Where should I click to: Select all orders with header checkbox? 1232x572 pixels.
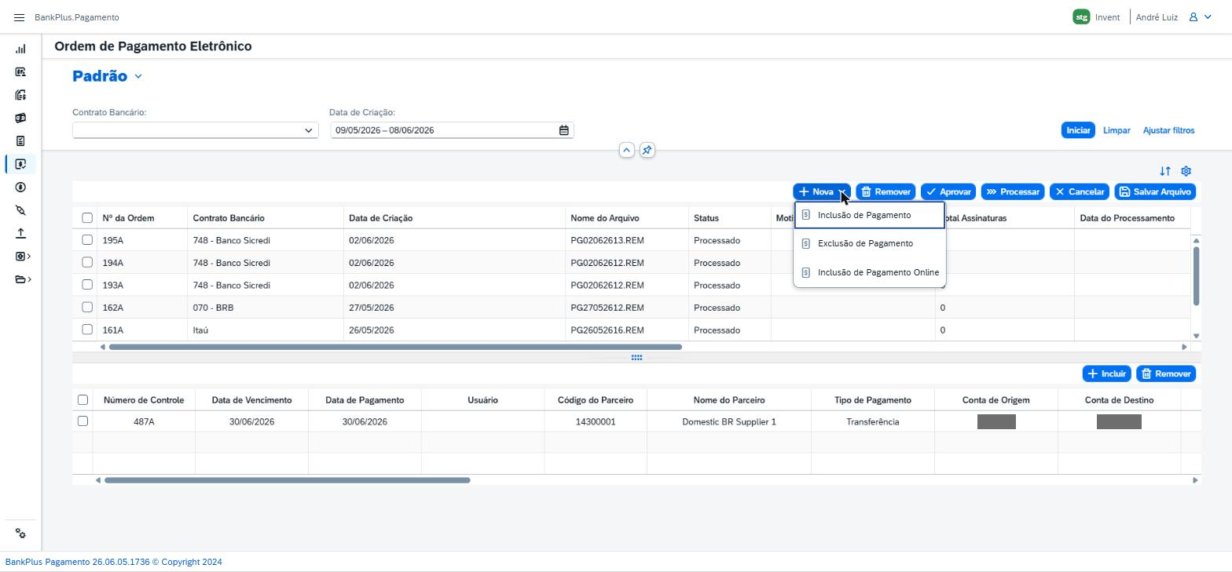(x=87, y=218)
